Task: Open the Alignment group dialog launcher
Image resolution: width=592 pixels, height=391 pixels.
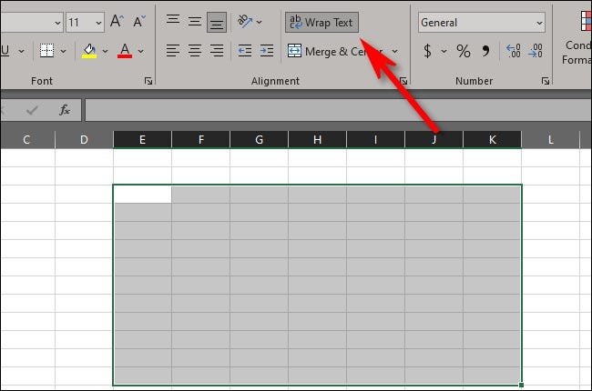Action: [x=403, y=81]
